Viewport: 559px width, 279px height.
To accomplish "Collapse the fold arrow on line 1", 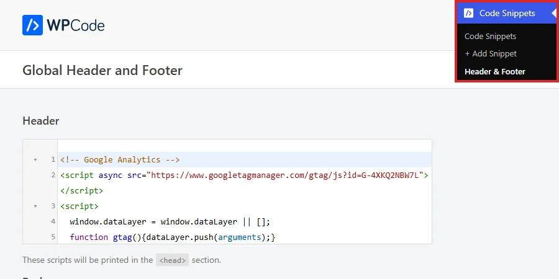I will 35,160.
